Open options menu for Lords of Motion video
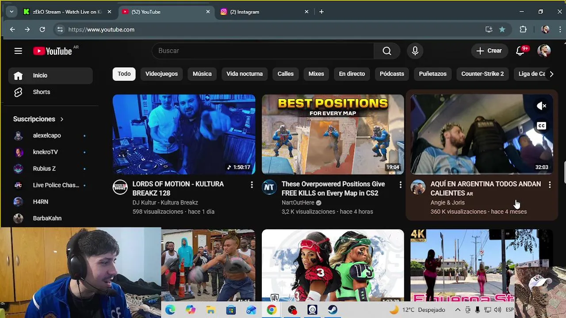This screenshot has width=566, height=318. point(252,185)
